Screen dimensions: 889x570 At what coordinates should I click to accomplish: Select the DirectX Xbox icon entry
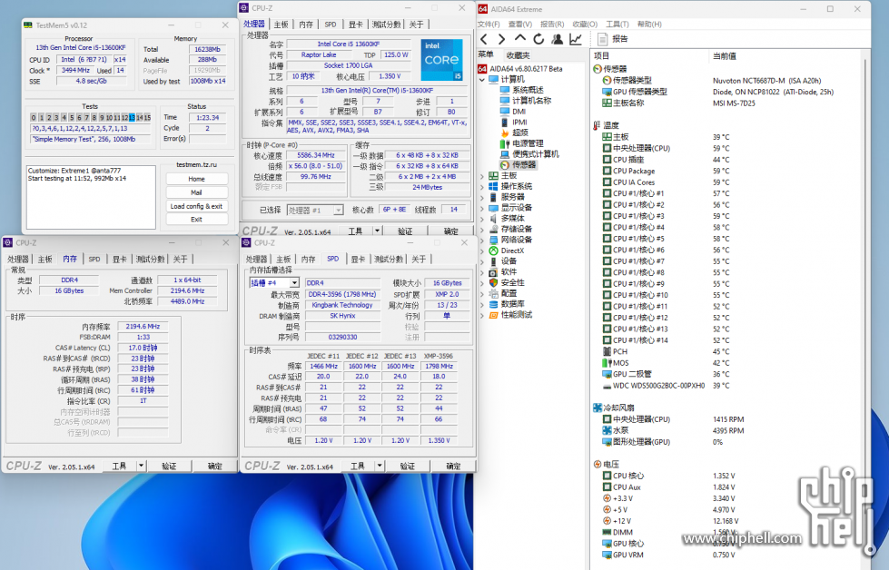click(507, 251)
